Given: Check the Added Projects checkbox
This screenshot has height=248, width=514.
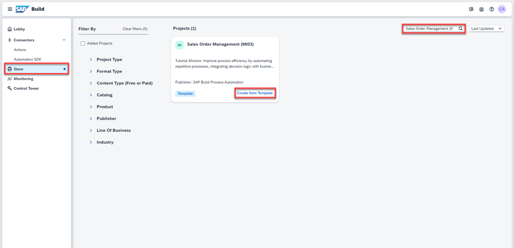Looking at the screenshot, I should (x=83, y=43).
